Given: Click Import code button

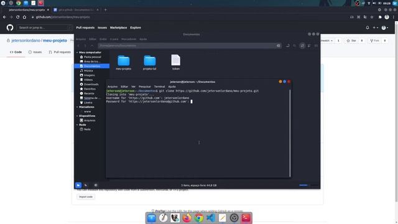Looking at the screenshot, I should (x=86, y=197).
